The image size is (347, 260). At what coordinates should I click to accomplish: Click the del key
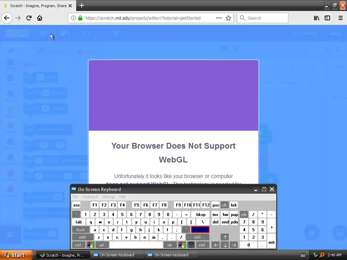click(216, 222)
